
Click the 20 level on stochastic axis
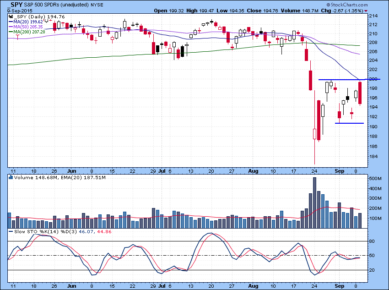(x=372, y=270)
